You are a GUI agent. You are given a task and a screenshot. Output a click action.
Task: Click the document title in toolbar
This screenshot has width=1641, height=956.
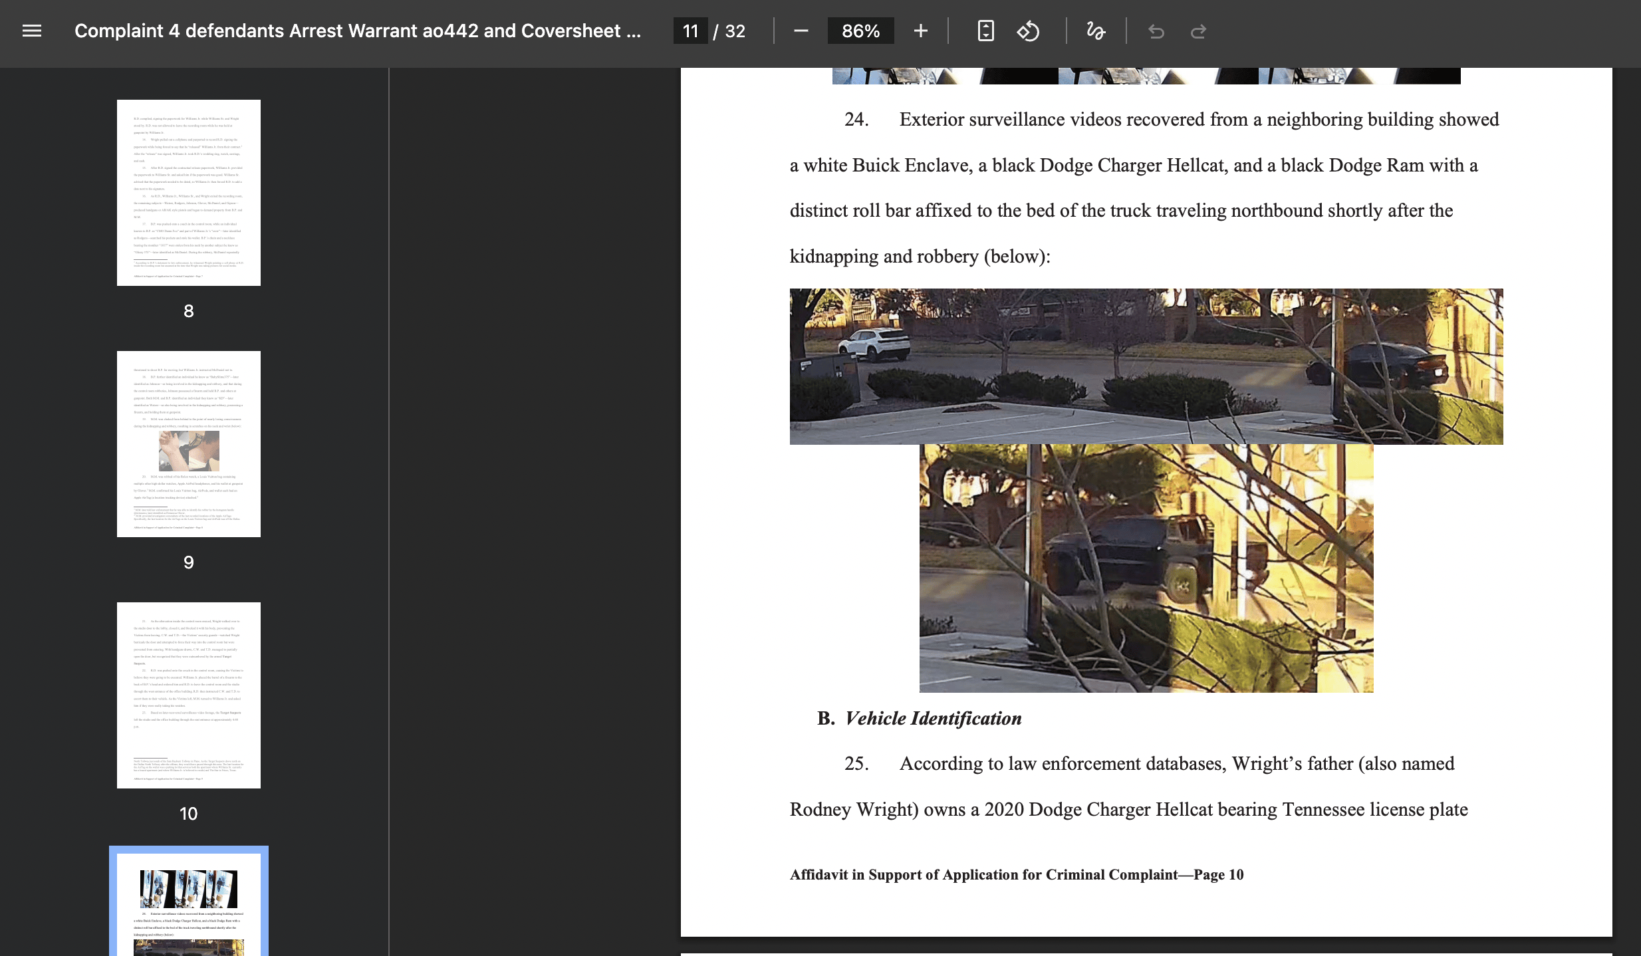click(x=358, y=31)
